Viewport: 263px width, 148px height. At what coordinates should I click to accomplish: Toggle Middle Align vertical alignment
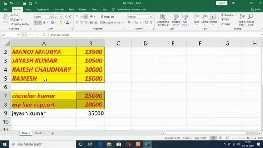pos(81,16)
